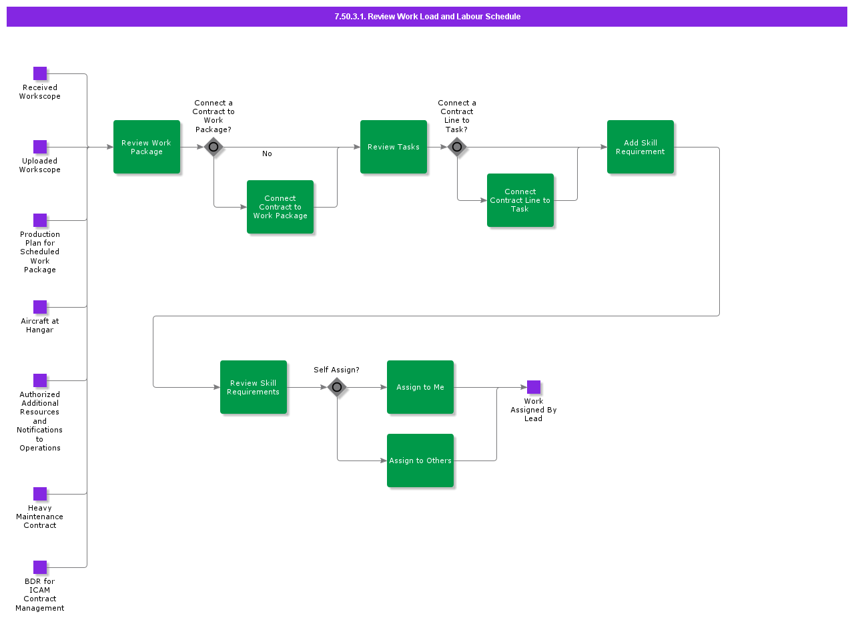
Task: Select the Review Tasks task box
Action: [394, 147]
